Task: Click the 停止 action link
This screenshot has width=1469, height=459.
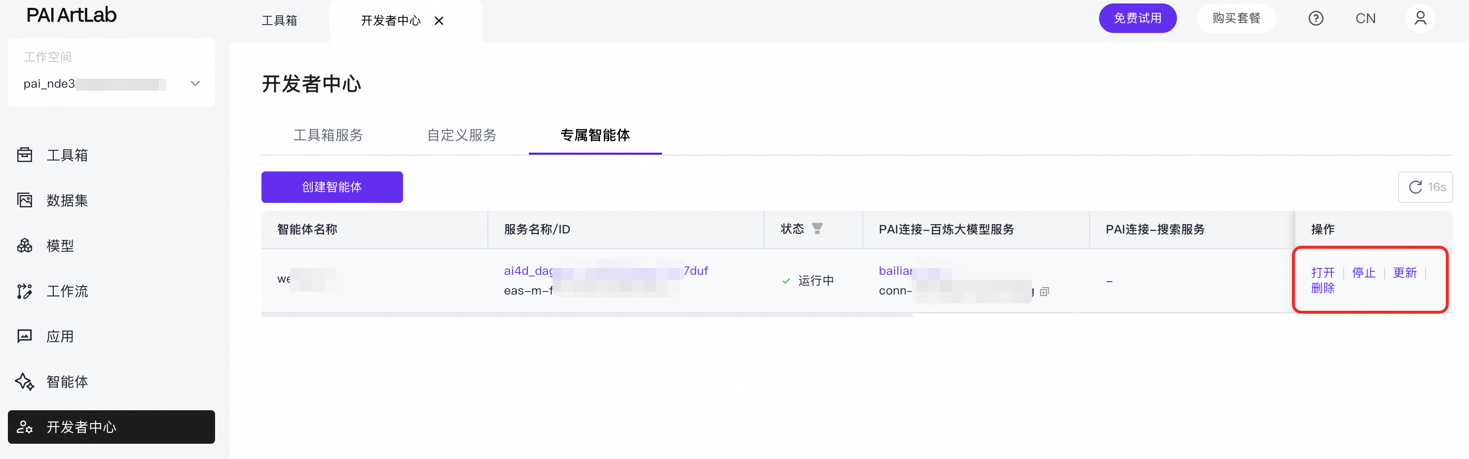Action: click(1363, 273)
